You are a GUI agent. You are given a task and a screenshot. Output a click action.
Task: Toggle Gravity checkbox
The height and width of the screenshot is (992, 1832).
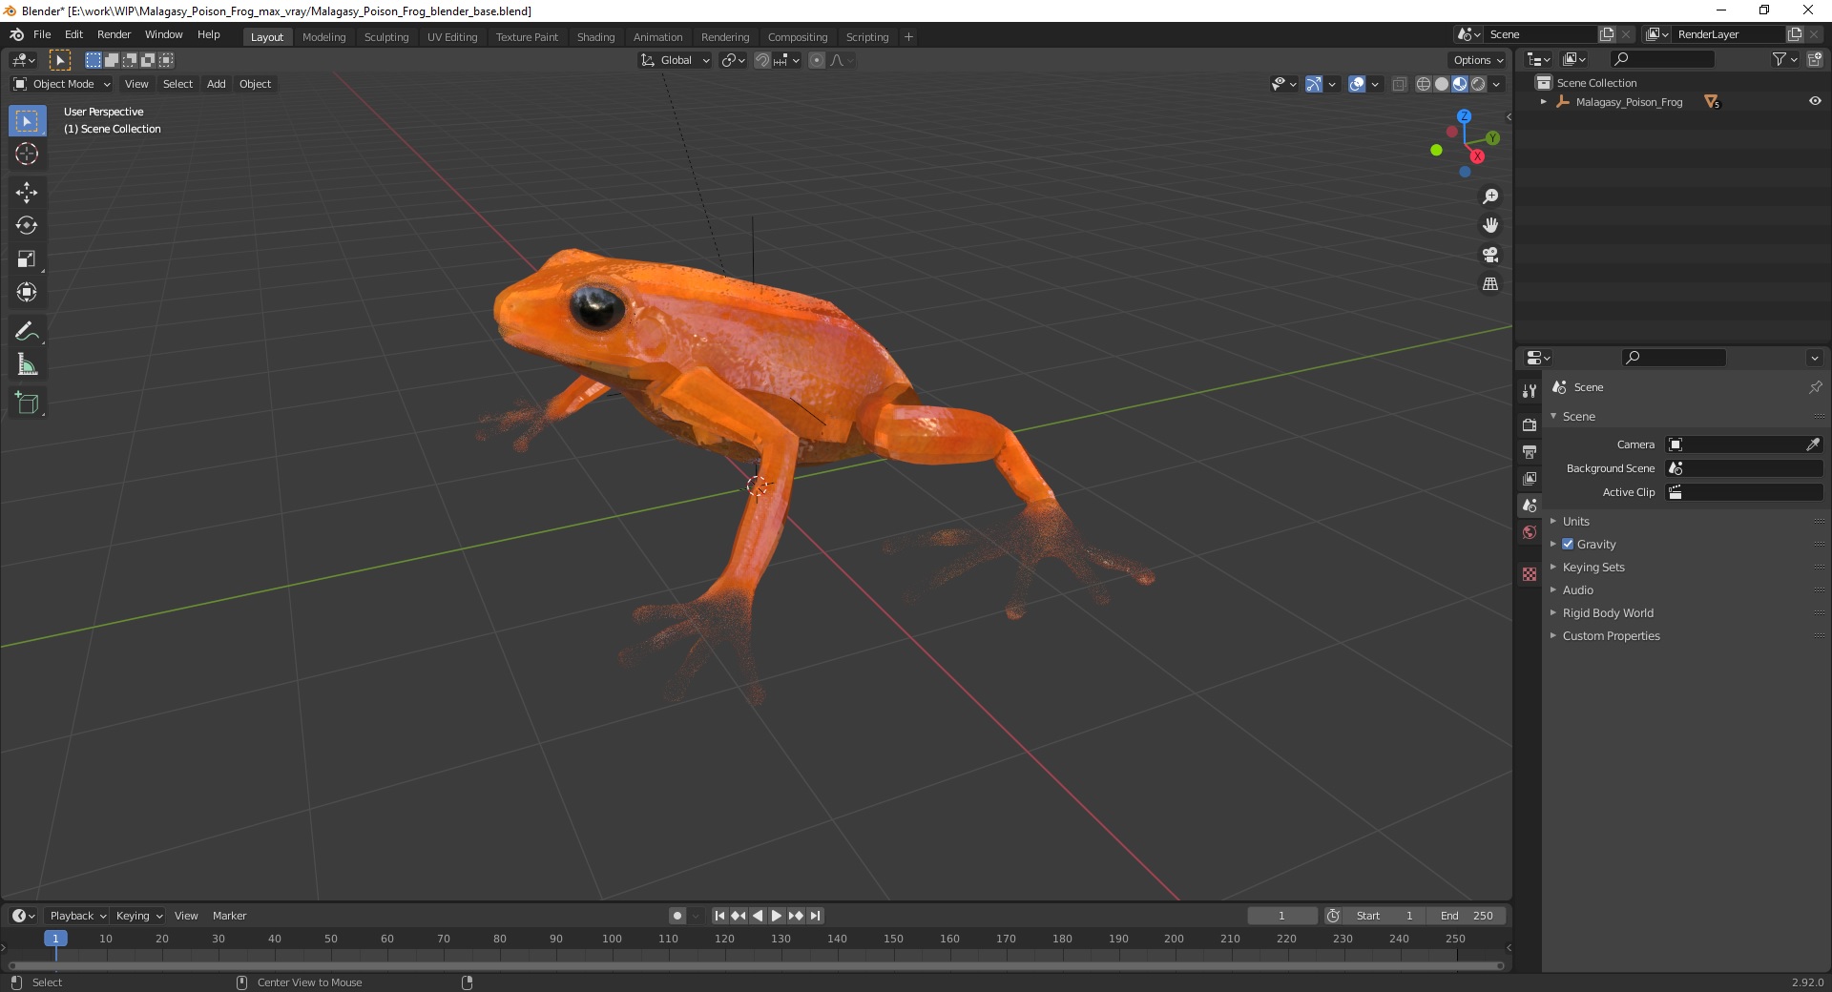coord(1568,544)
